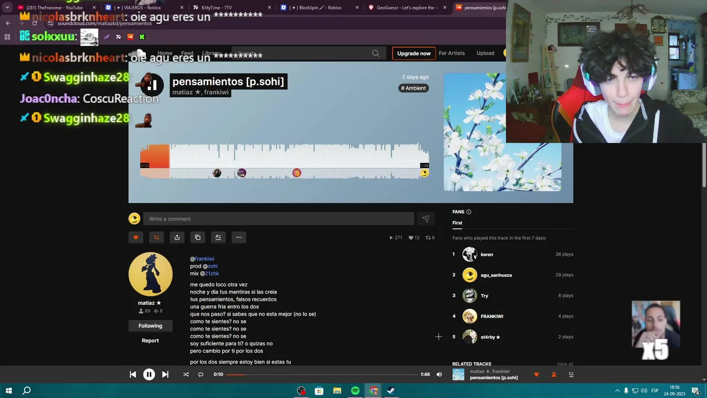Open fan st4rby's profile
This screenshot has width=707, height=398.
pyautogui.click(x=490, y=337)
